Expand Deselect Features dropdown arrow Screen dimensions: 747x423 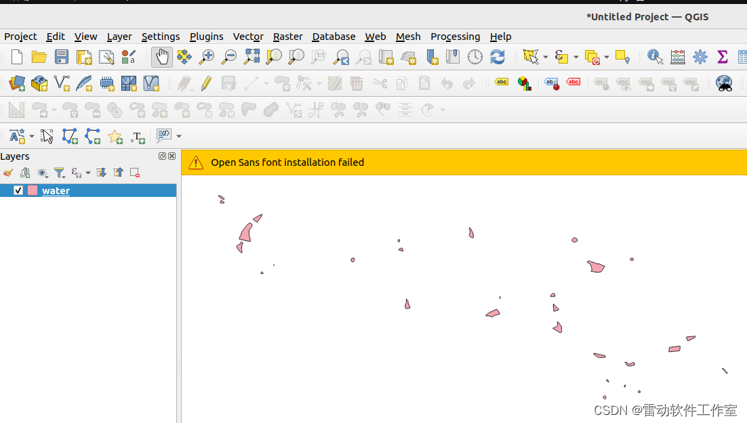pyautogui.click(x=607, y=57)
